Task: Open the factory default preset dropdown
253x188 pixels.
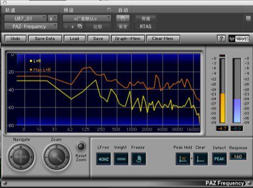Action: point(87,19)
